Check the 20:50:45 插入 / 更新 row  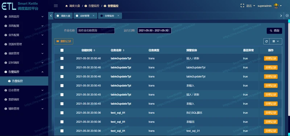62,95
